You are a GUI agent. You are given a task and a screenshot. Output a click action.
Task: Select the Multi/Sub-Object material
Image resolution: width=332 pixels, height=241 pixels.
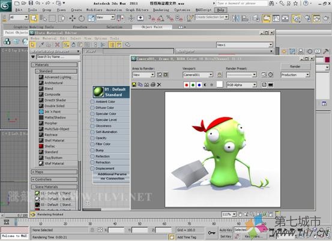[57, 129]
